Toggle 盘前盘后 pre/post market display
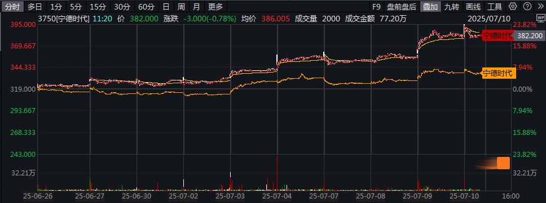This screenshot has width=546, height=203. click(x=402, y=6)
